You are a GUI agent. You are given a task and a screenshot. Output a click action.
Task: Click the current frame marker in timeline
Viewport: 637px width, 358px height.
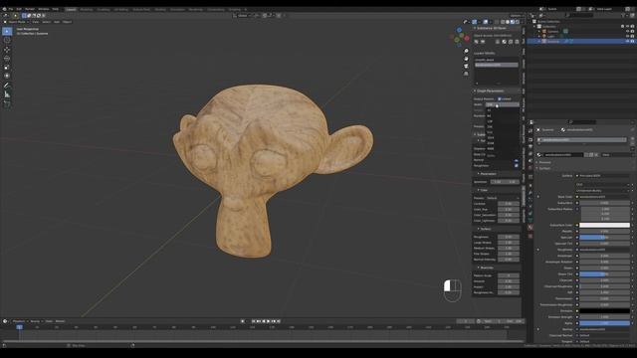[19, 327]
